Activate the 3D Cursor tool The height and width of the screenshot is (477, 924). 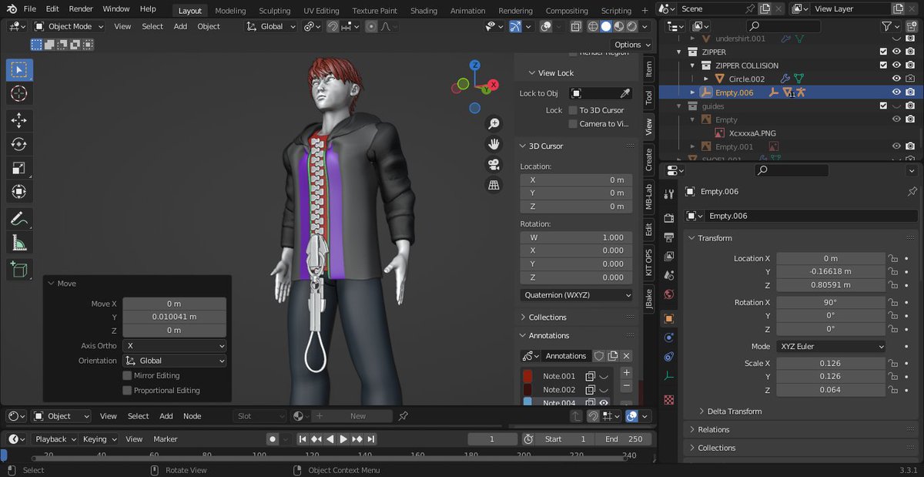(x=19, y=94)
